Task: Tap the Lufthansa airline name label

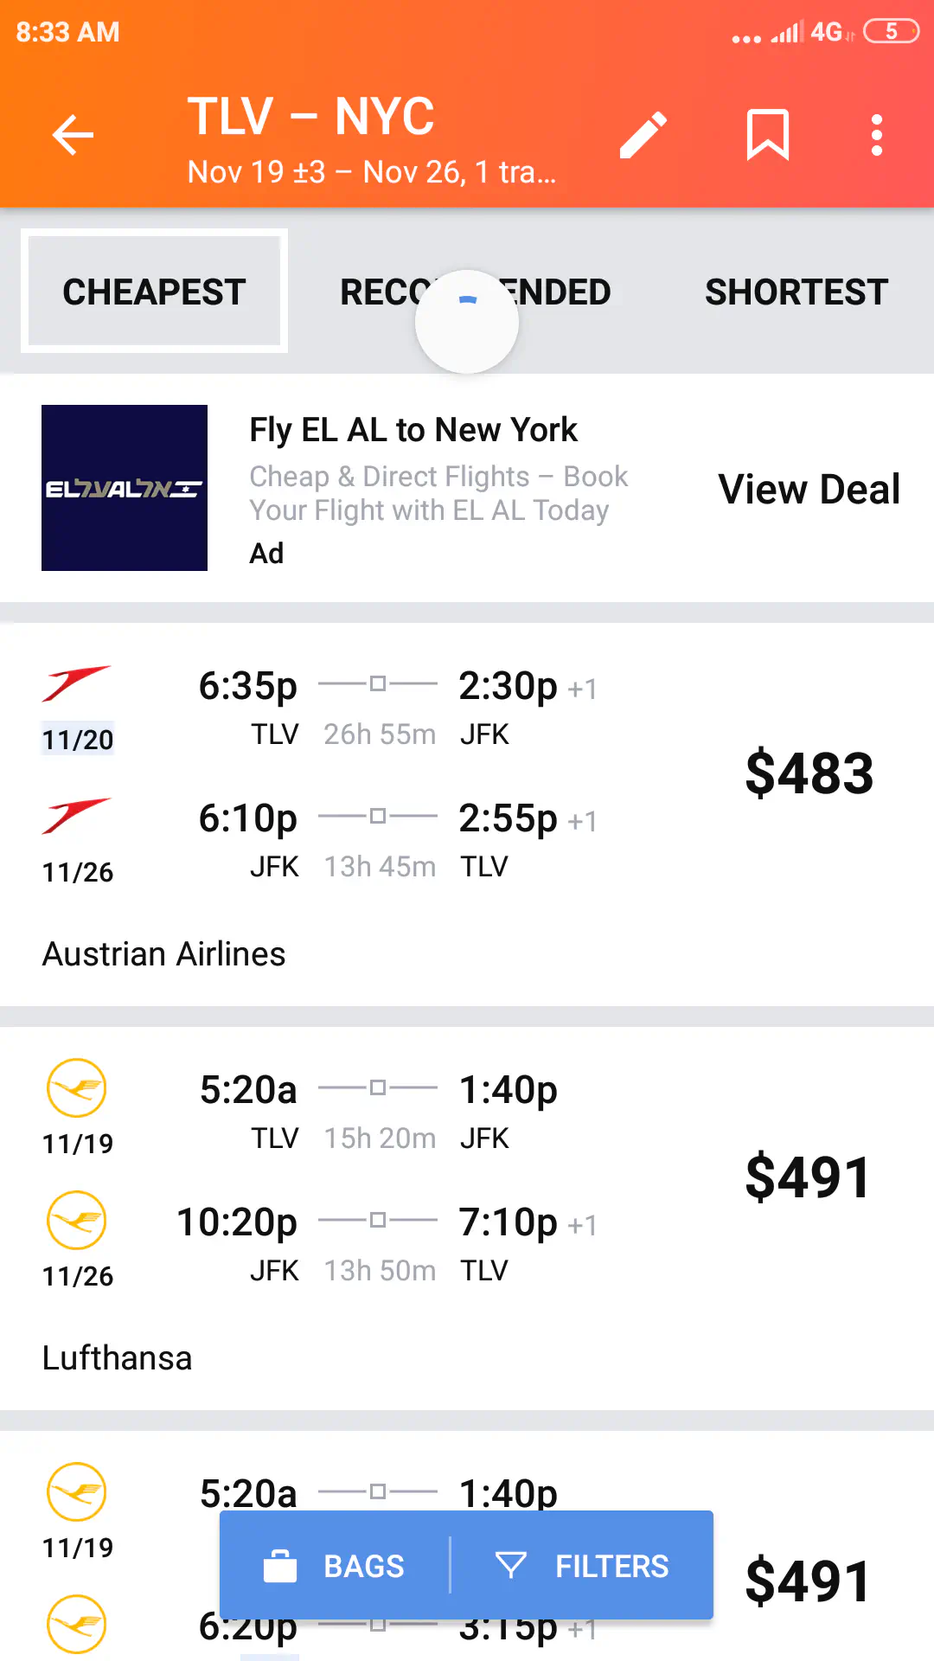Action: coord(117,1358)
